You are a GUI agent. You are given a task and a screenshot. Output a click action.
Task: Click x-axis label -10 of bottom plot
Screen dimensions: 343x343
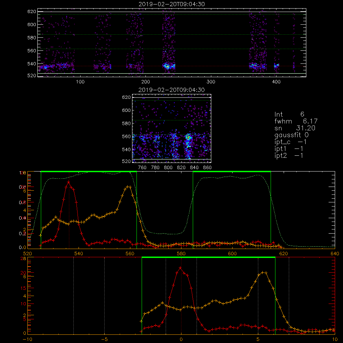point(27,340)
